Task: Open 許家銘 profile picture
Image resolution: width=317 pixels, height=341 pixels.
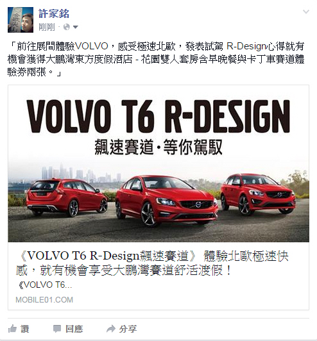Action: coord(21,20)
